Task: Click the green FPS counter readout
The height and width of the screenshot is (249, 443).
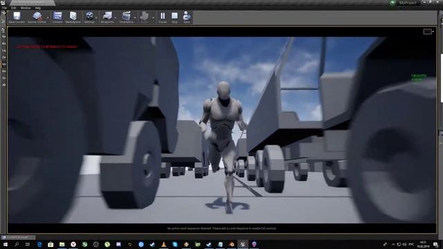Action: coord(418,77)
